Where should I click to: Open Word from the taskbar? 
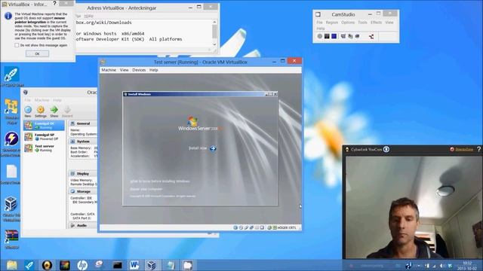(x=134, y=265)
